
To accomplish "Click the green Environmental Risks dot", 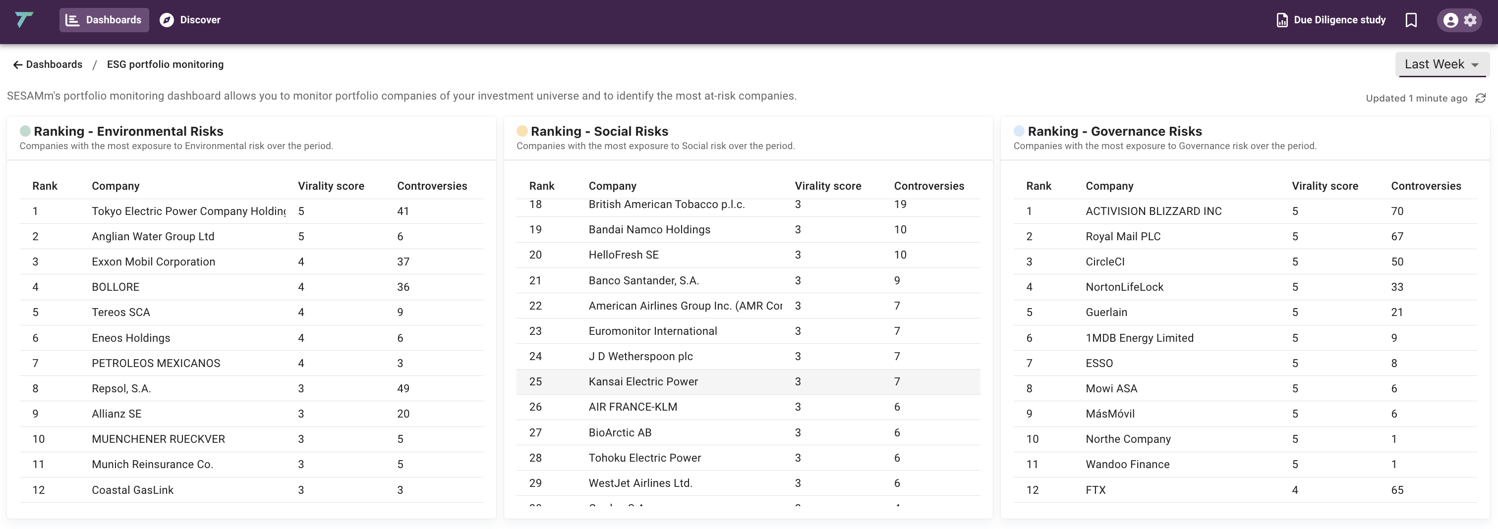I will tap(25, 131).
